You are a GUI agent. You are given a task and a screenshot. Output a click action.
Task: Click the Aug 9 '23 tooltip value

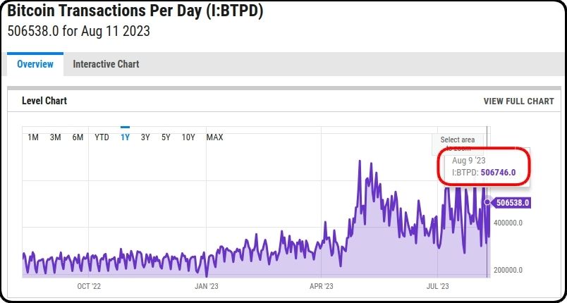tap(498, 172)
